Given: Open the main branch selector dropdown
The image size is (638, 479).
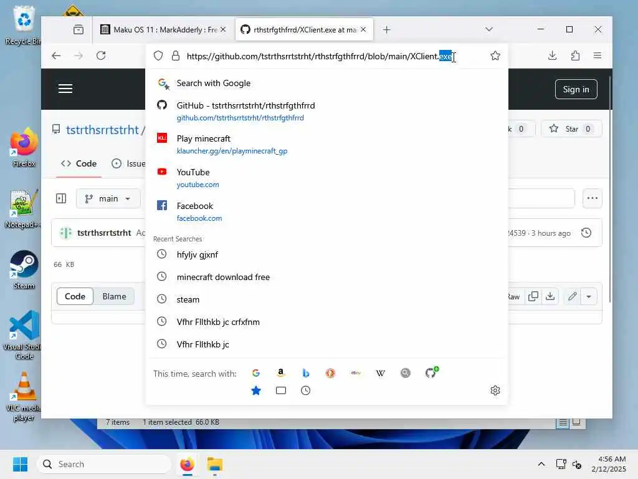Looking at the screenshot, I should coord(108,198).
